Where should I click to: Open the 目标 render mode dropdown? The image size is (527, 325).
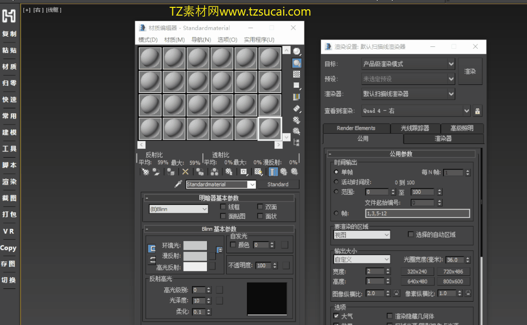[408, 64]
